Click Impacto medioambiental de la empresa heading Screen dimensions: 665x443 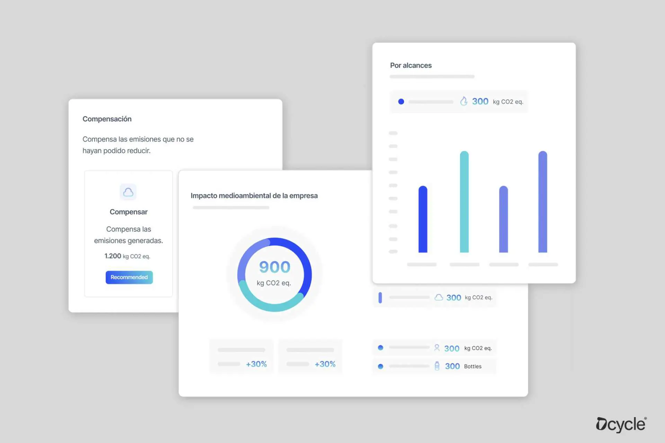(x=254, y=196)
